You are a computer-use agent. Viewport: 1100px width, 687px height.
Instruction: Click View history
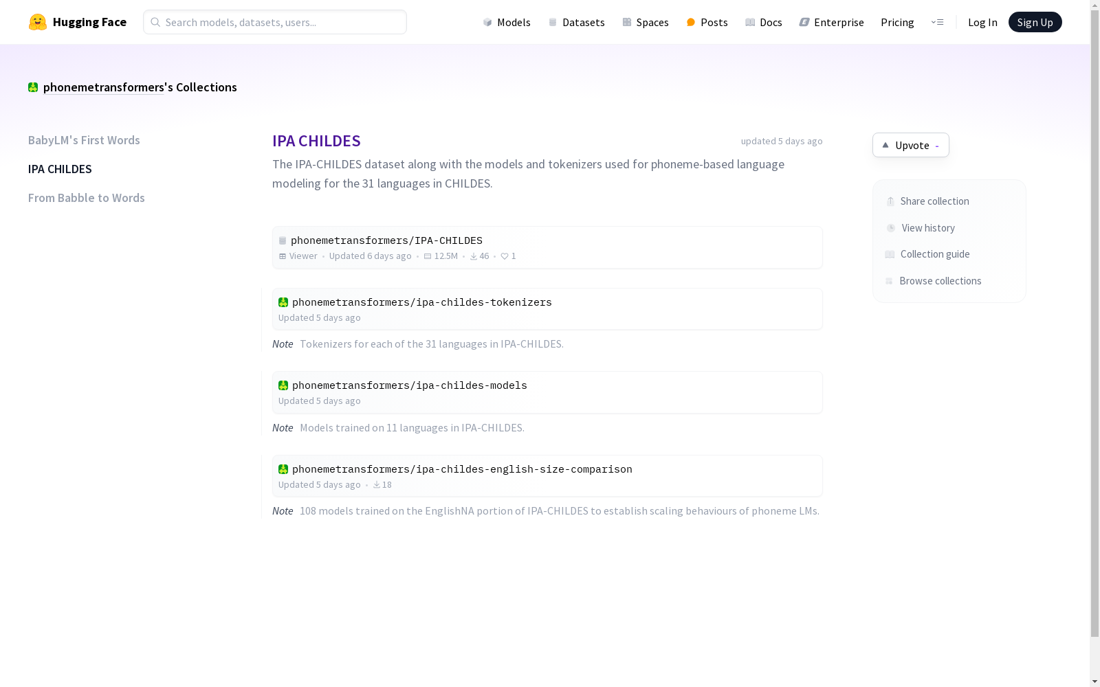(x=921, y=228)
